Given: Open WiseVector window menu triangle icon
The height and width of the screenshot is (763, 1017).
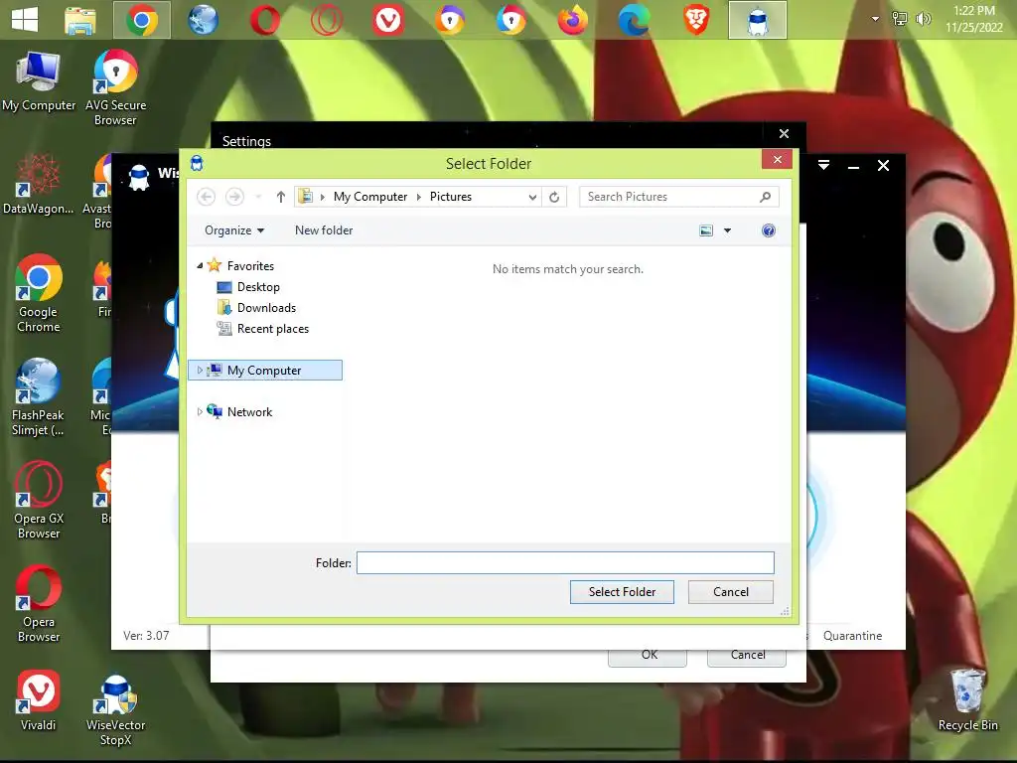Looking at the screenshot, I should 823,166.
